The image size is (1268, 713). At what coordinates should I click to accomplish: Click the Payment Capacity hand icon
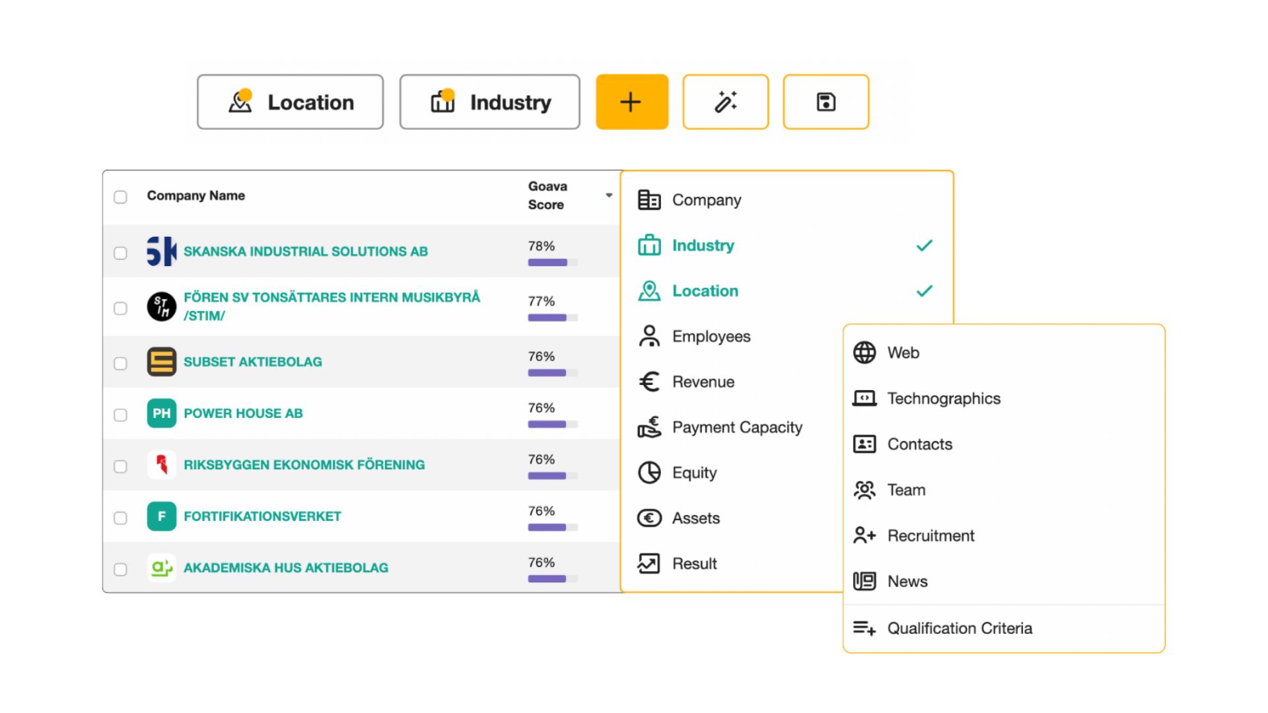[649, 427]
